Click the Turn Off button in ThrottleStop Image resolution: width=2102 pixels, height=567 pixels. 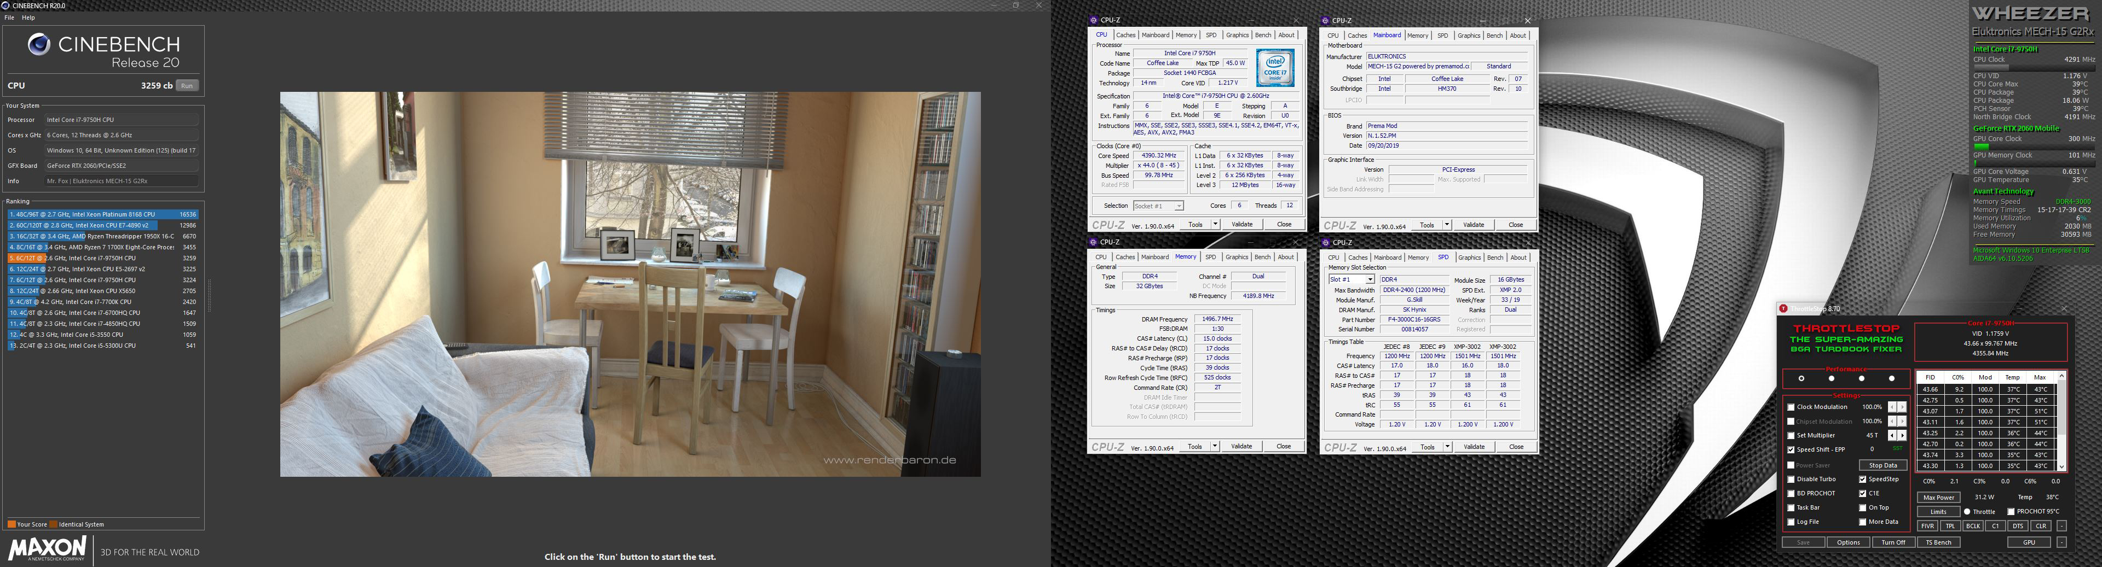point(1893,542)
